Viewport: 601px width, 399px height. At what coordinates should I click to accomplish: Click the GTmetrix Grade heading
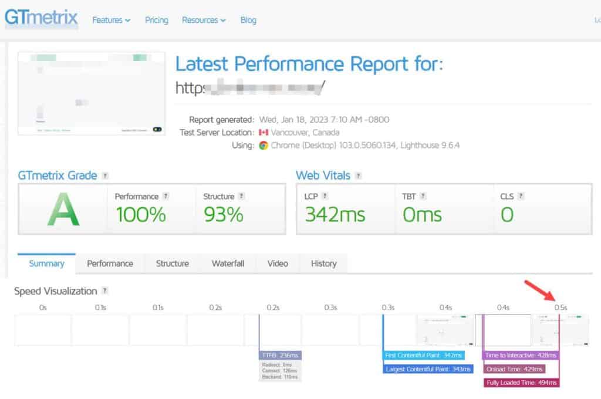point(58,175)
